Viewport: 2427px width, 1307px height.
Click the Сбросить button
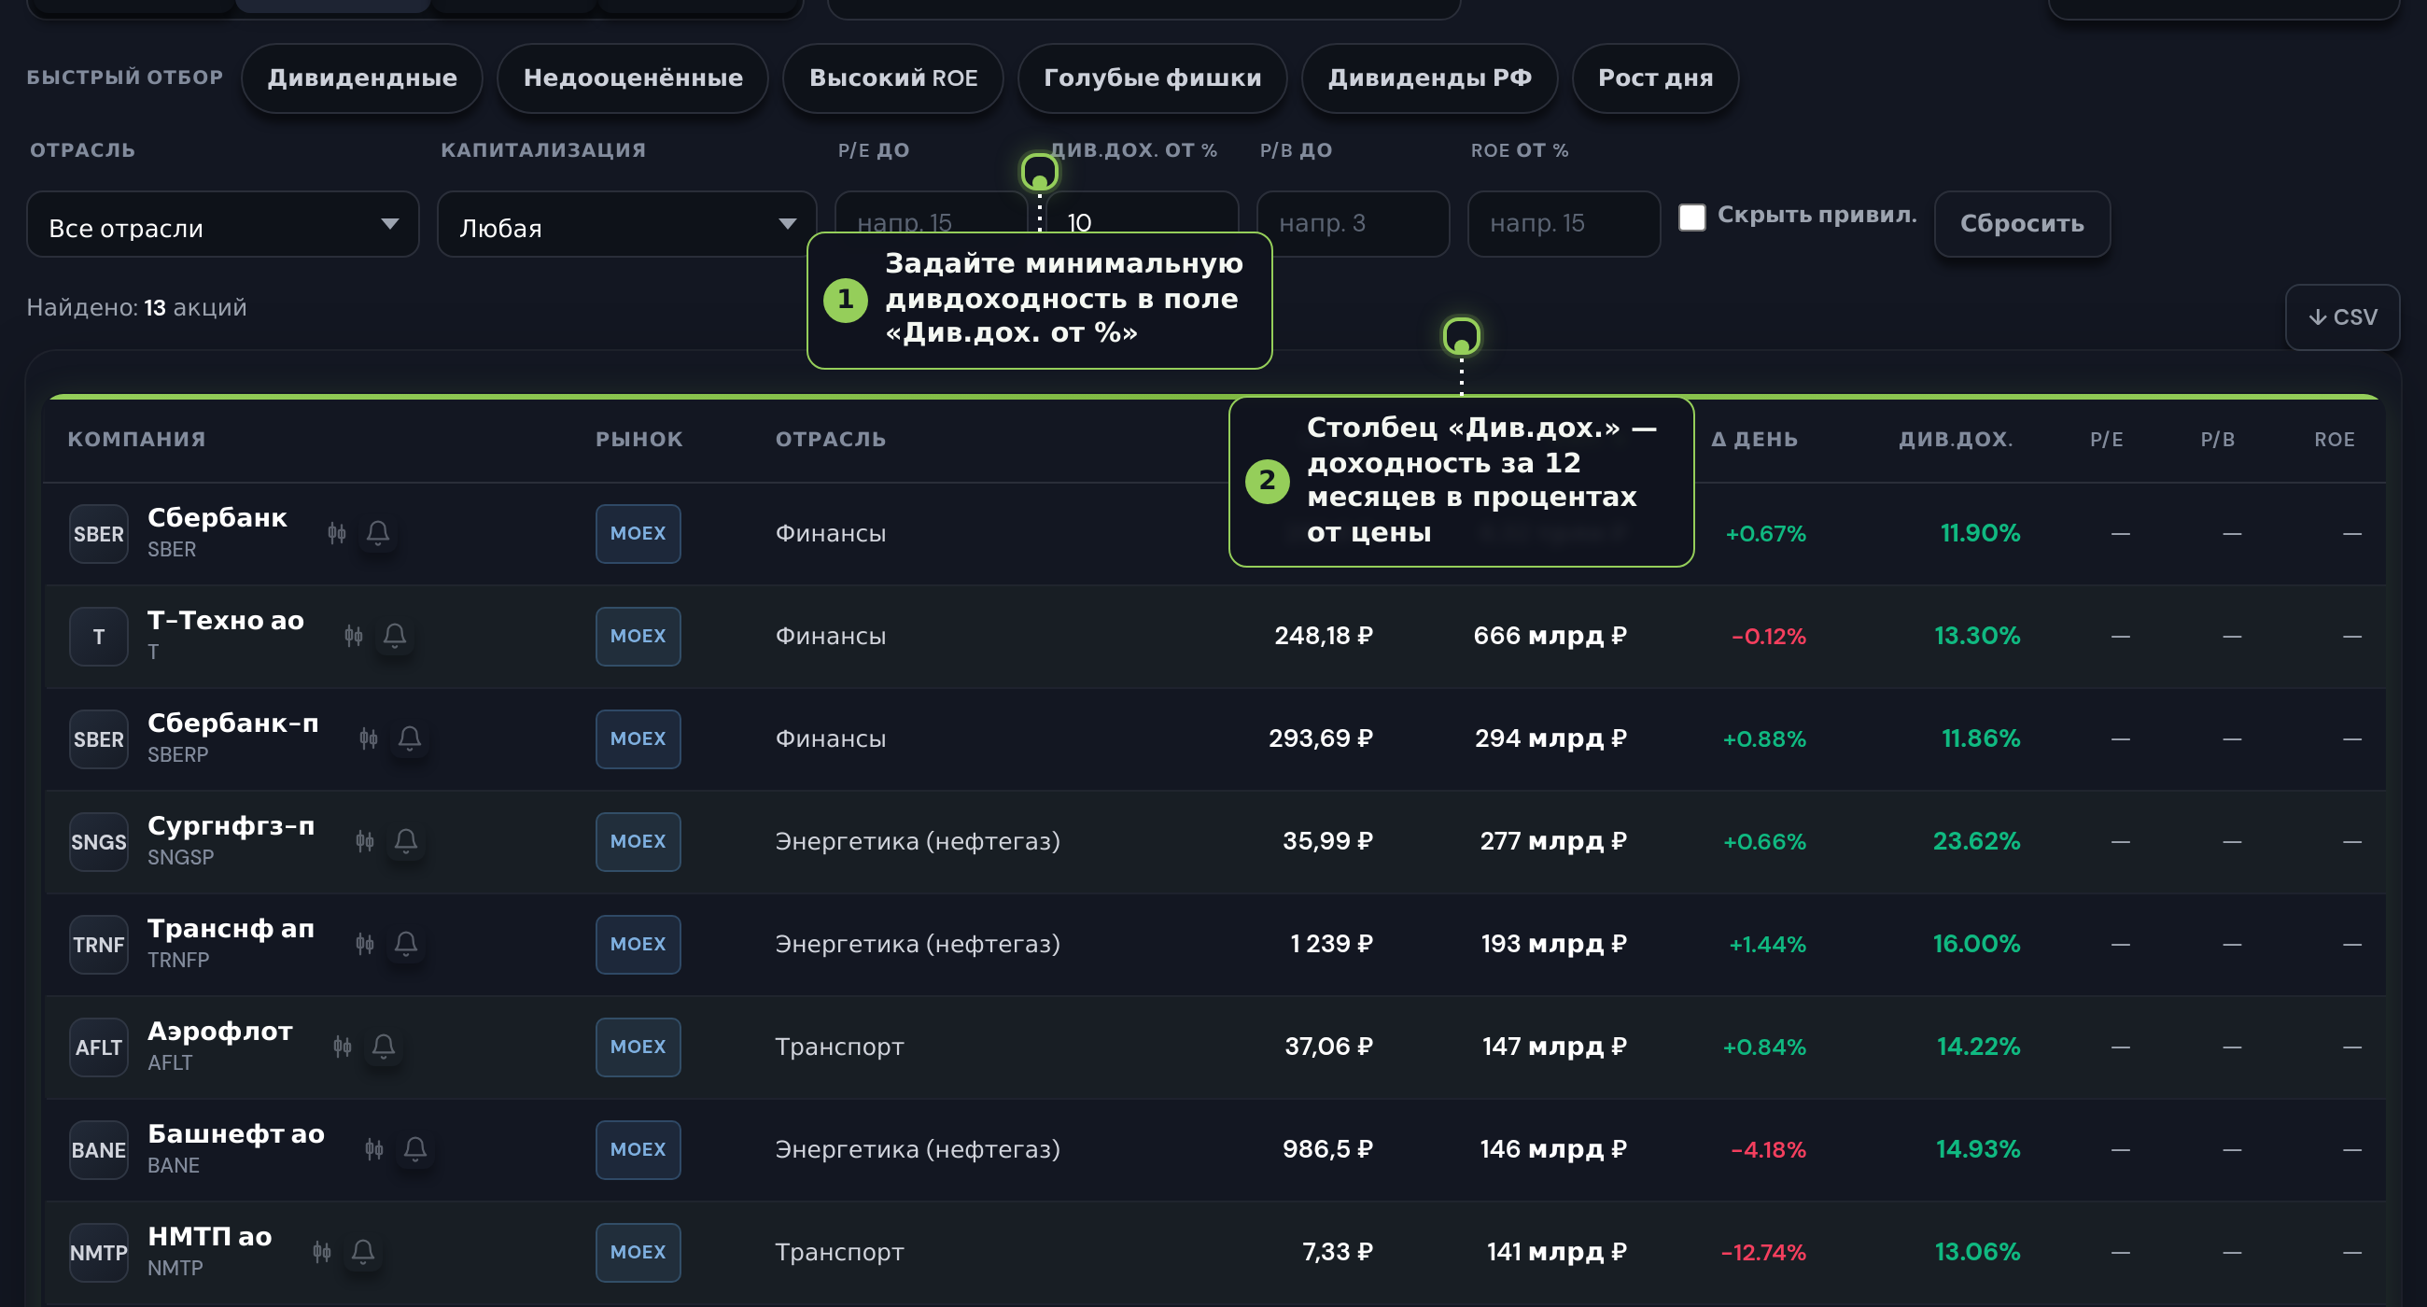[x=2022, y=224]
